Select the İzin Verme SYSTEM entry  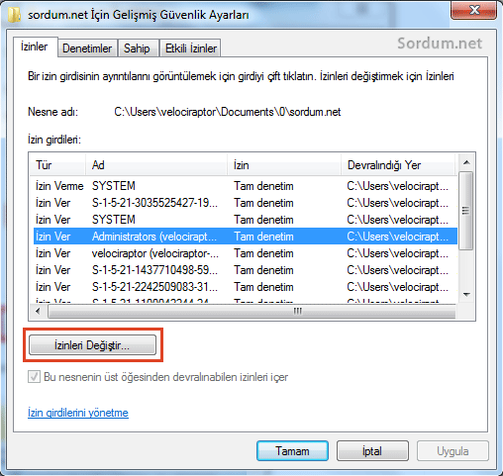246,186
